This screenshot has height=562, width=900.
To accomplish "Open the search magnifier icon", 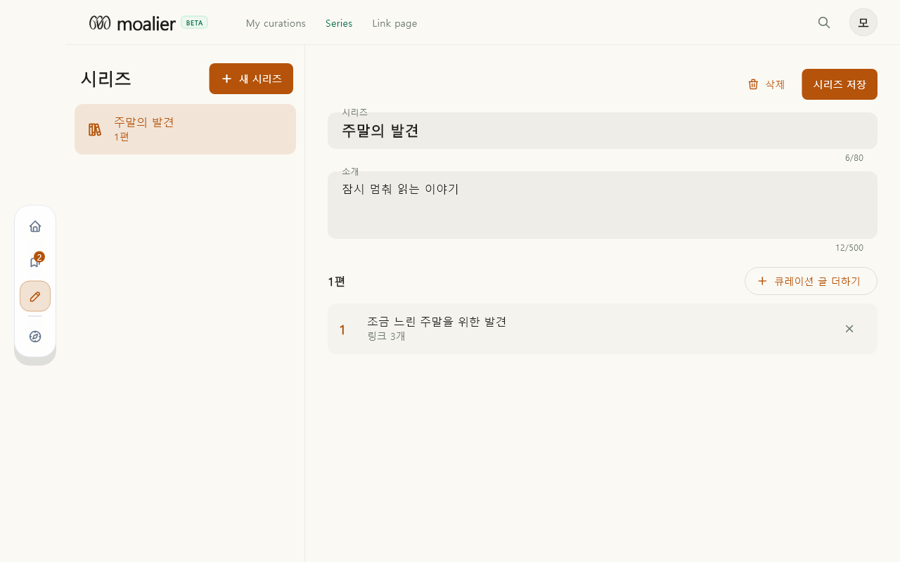I will [x=824, y=22].
